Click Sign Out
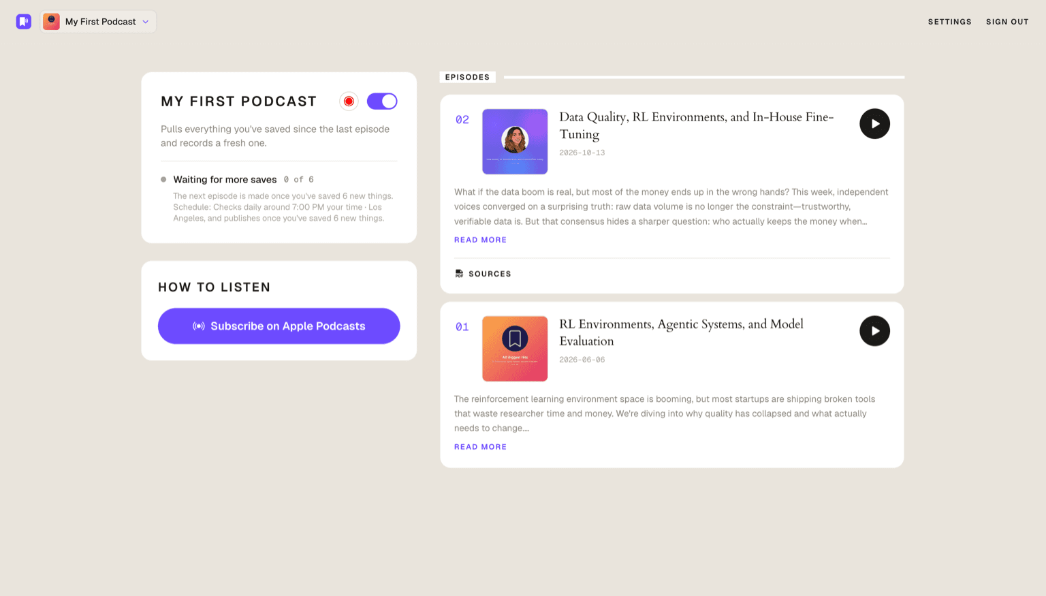Viewport: 1046px width, 596px height. (1007, 22)
